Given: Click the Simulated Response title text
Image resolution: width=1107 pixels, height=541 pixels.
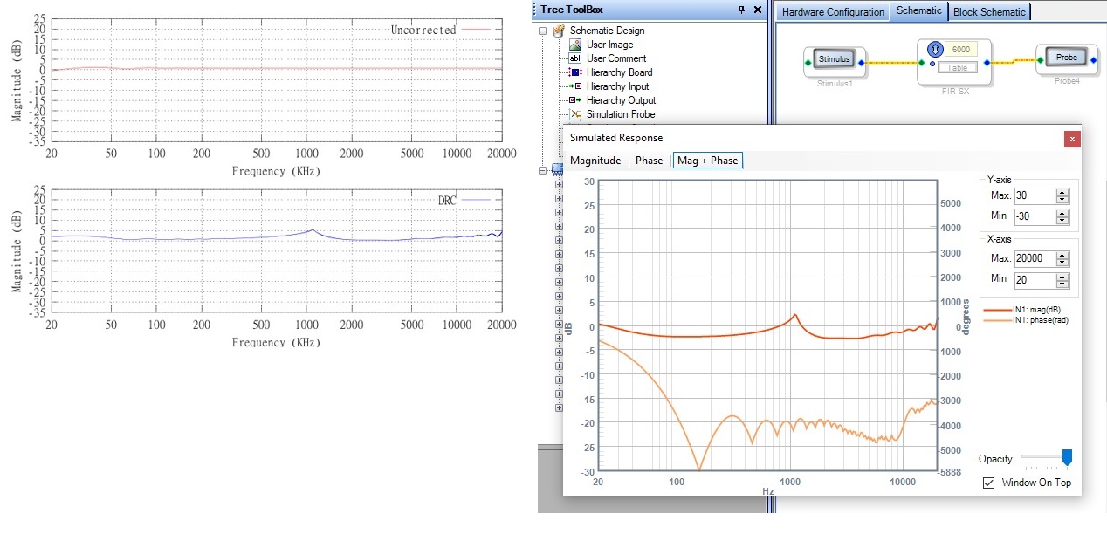Looking at the screenshot, I should click(x=616, y=138).
